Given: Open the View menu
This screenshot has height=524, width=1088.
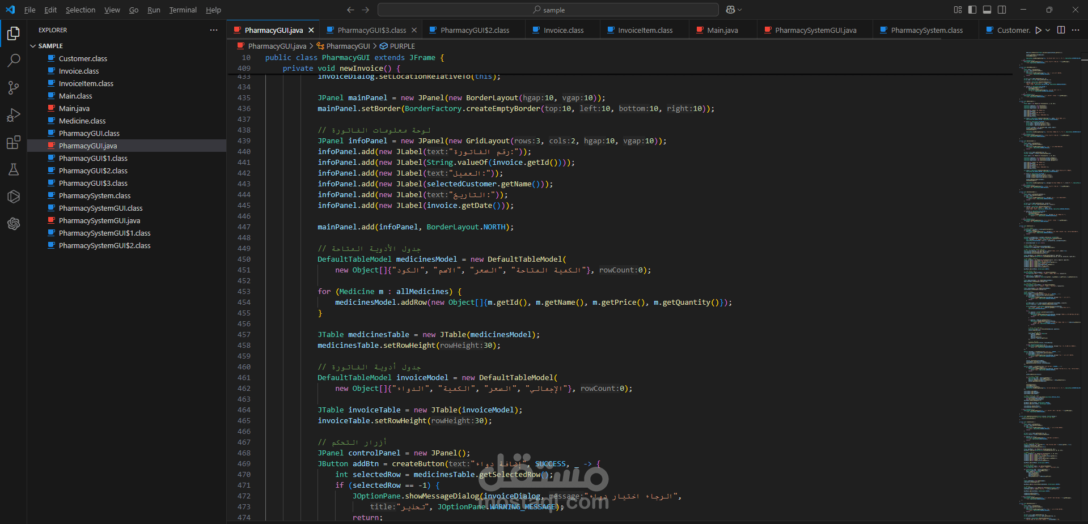Looking at the screenshot, I should (x=112, y=10).
